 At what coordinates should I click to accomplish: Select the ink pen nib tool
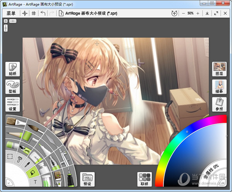click(x=53, y=163)
